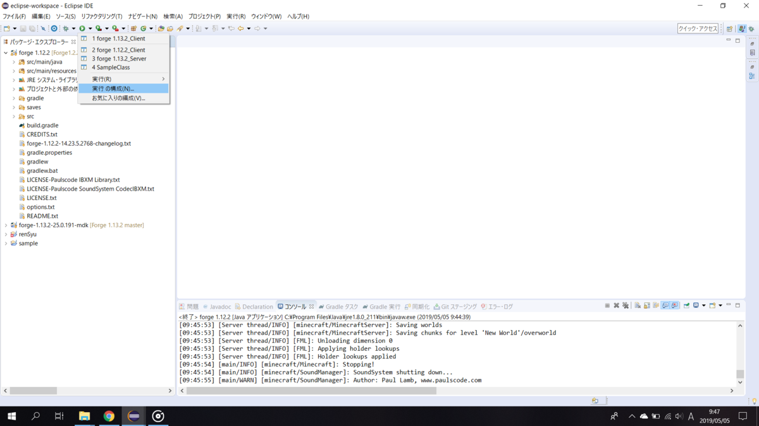The image size is (759, 426).
Task: Click the Open Type toolbar icon
Action: pyautogui.click(x=161, y=28)
